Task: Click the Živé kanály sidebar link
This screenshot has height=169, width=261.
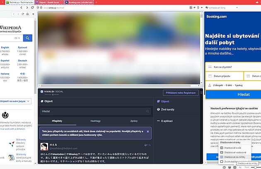Action: pyautogui.click(x=167, y=110)
